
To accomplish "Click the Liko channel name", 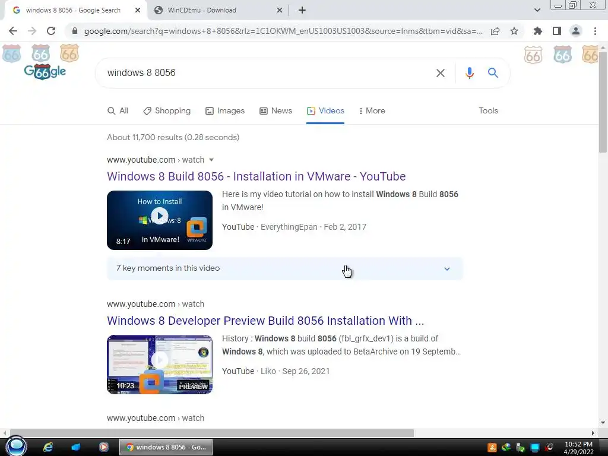I will coord(268,372).
